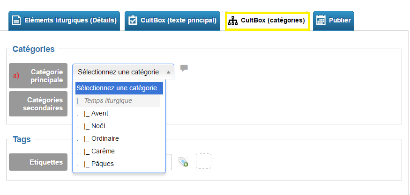Click the Etiquettes label
Viewport: 410px width, 195px height.
tap(38, 162)
